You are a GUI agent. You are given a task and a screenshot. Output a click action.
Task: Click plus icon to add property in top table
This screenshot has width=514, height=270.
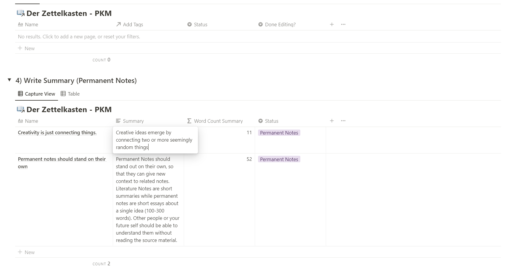point(332,24)
